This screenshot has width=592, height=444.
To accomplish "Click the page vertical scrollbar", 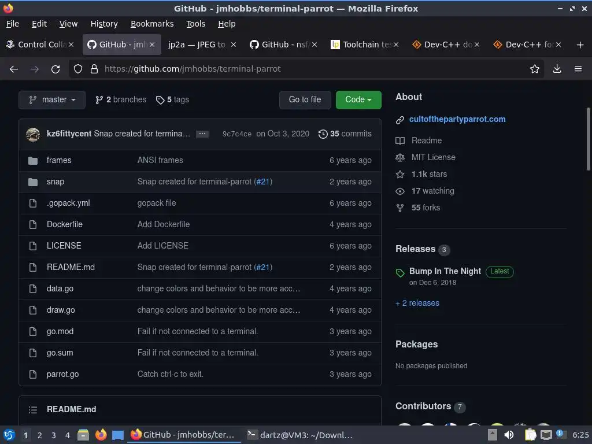I will (588, 139).
